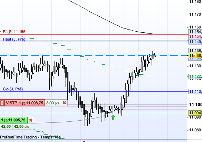Click the 11 180 value on the price scale
The image size is (202, 142).
(195, 2)
